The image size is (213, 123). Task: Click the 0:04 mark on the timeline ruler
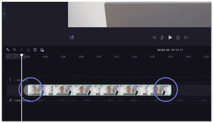point(45,57)
